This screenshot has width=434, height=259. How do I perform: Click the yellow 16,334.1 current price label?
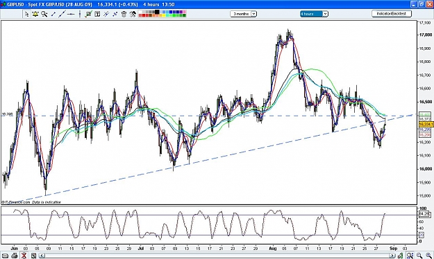(426, 125)
